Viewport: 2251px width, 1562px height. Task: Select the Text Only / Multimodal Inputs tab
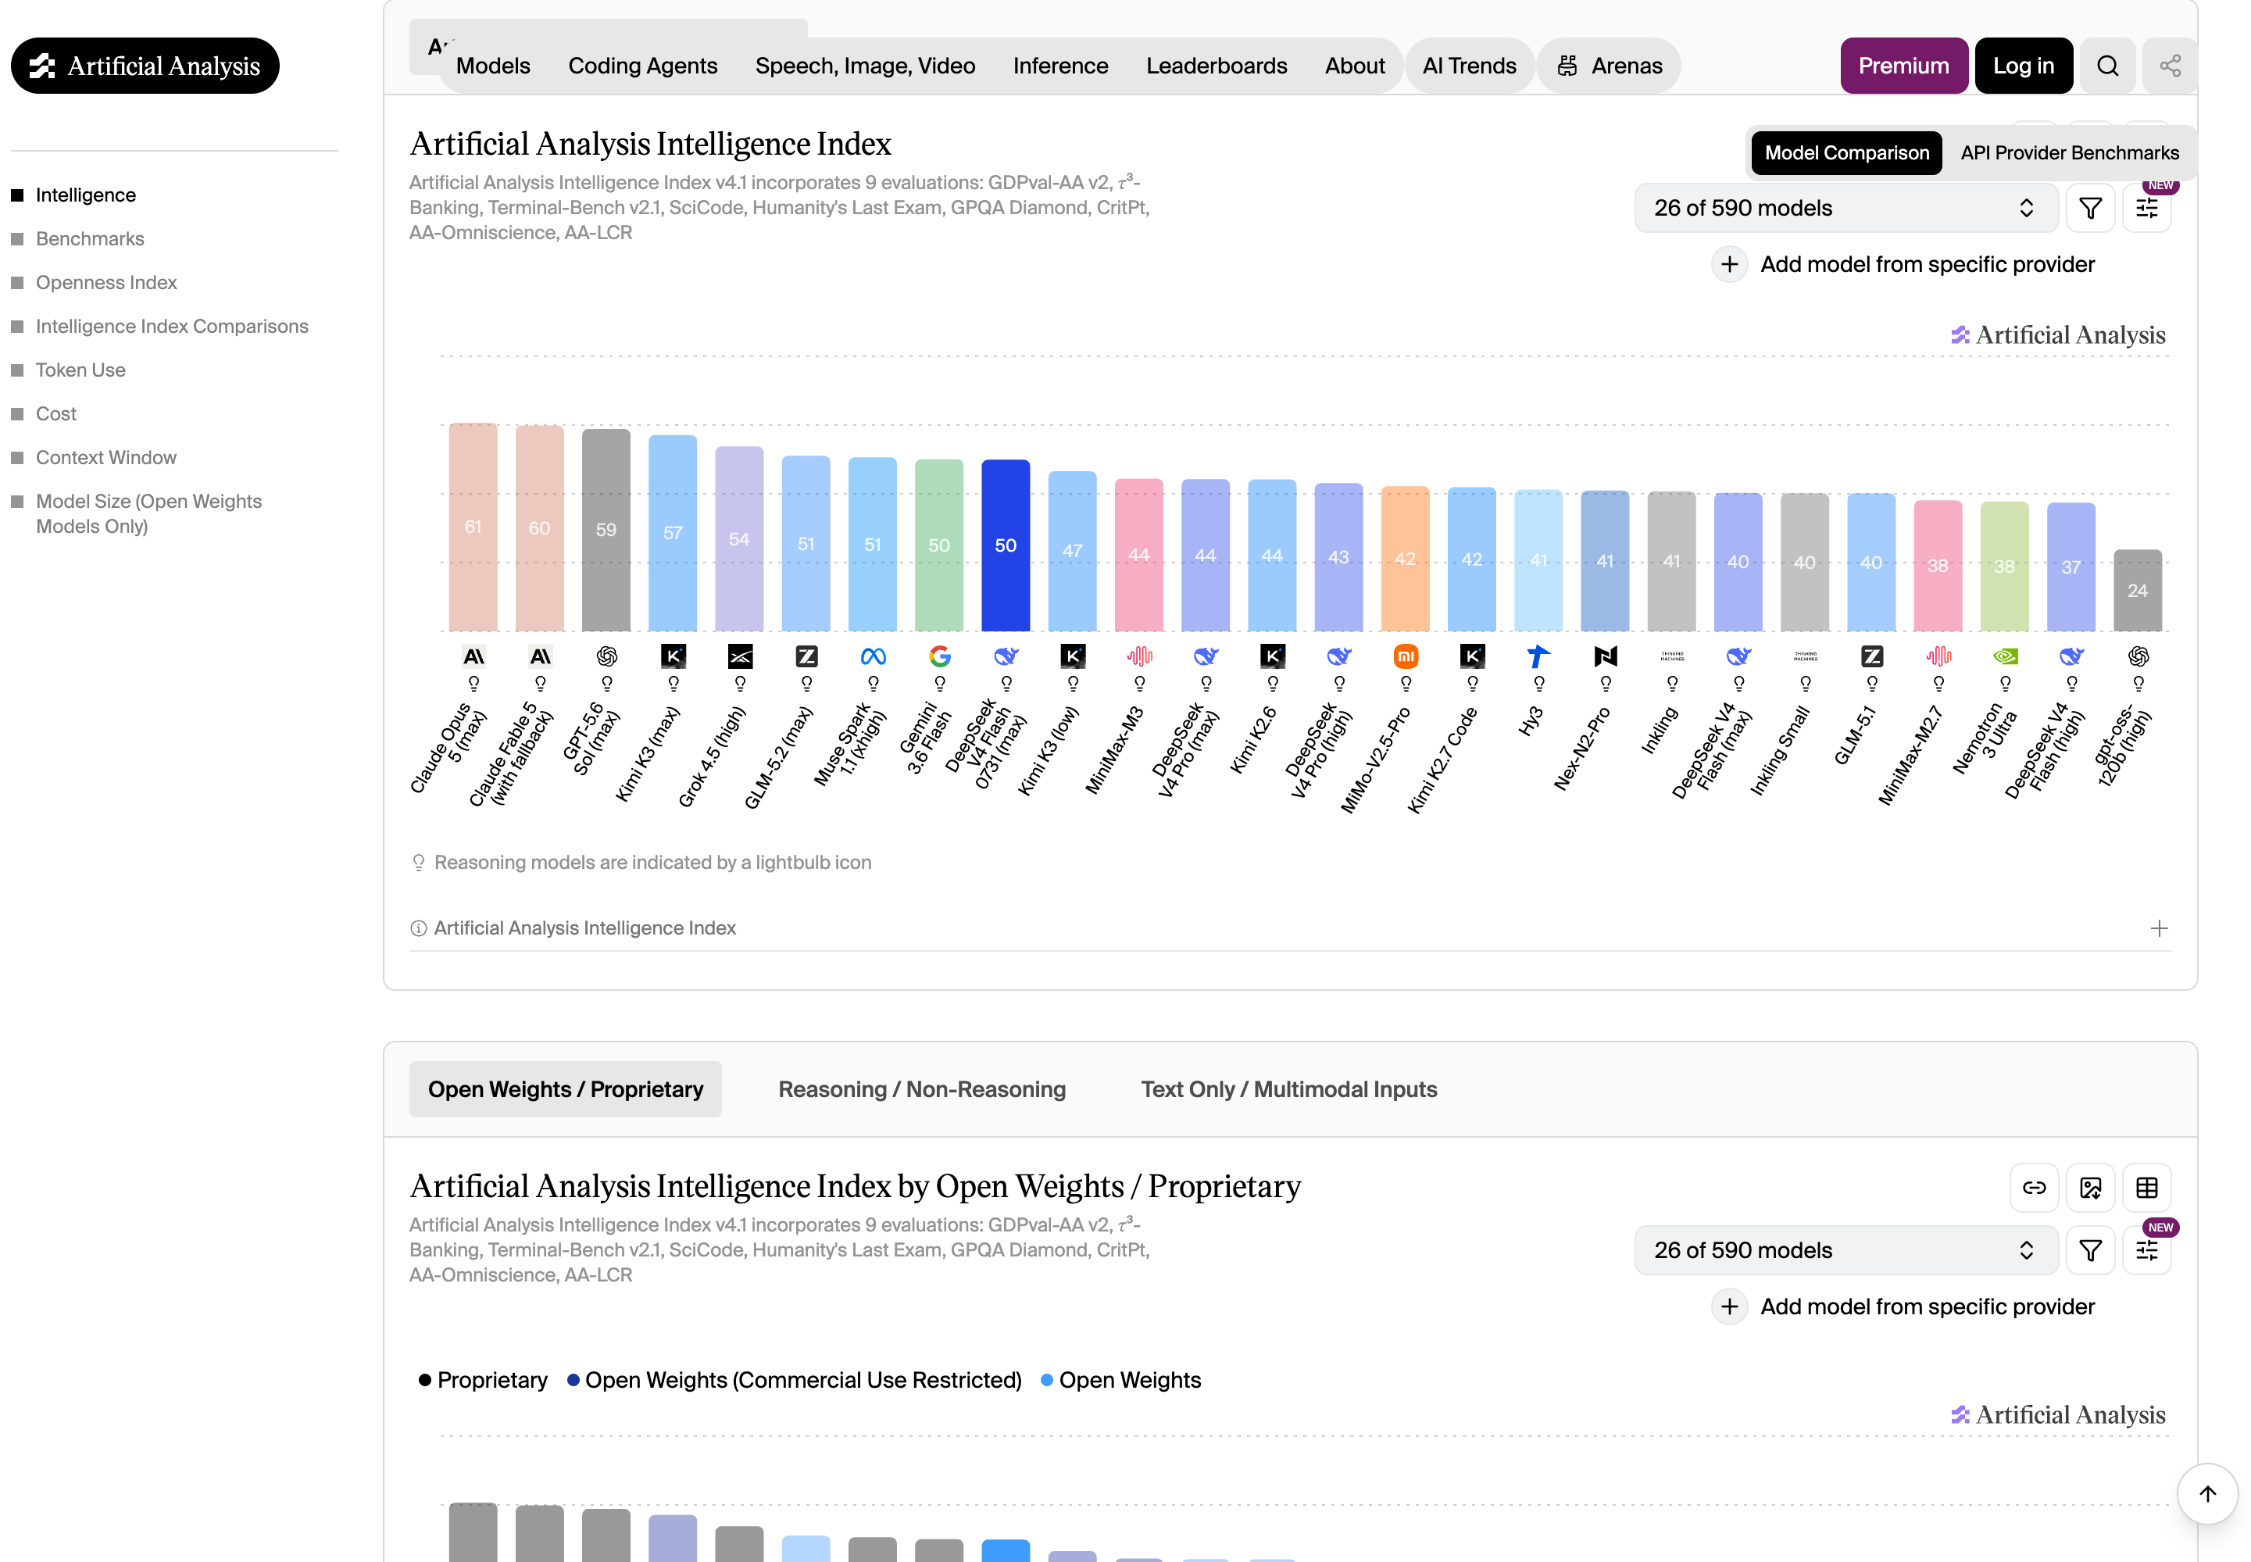tap(1288, 1089)
